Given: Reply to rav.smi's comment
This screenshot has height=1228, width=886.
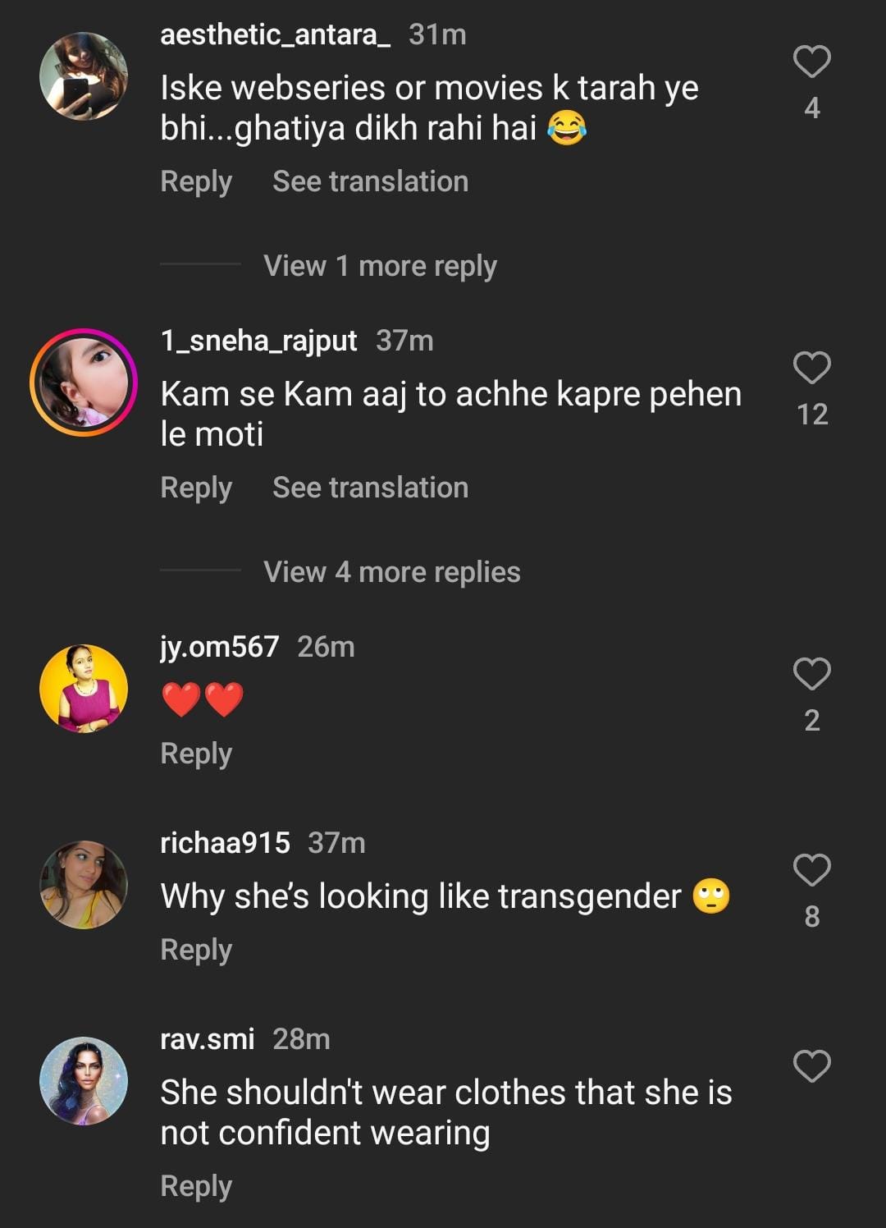Looking at the screenshot, I should (x=196, y=1186).
